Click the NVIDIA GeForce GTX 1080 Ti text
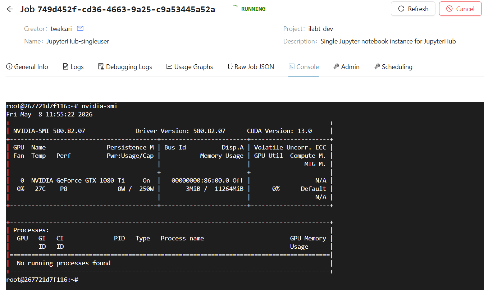Screen dimensions: 484x290 click(78, 180)
